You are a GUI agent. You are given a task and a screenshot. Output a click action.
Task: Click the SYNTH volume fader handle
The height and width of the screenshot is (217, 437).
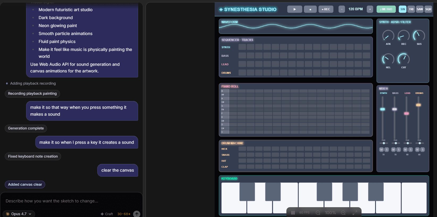click(x=383, y=109)
